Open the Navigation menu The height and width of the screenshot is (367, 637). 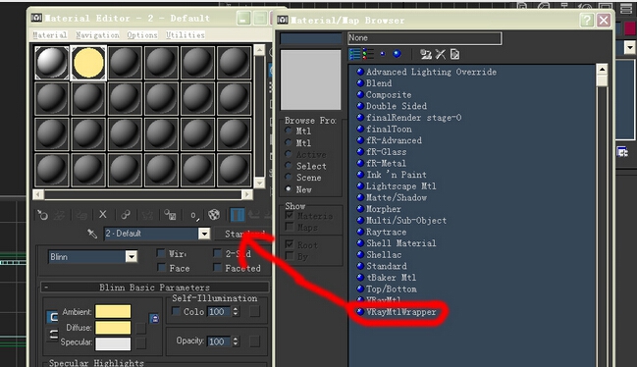[97, 35]
